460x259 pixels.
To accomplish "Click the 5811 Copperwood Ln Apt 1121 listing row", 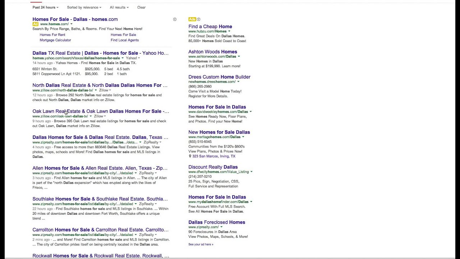I will tap(79, 74).
